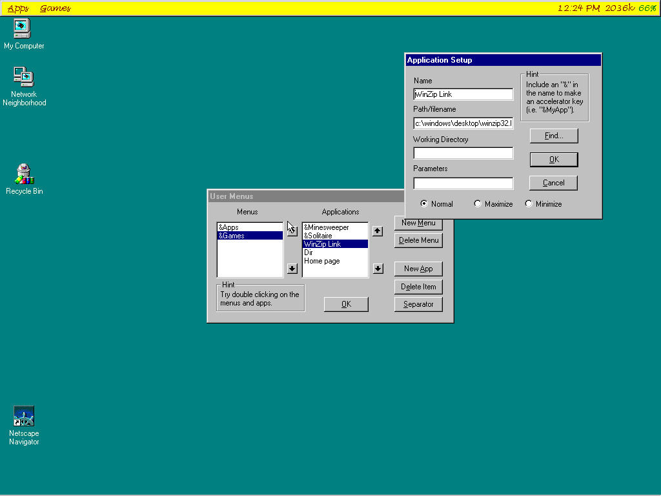Select the Normal window state radio button

click(425, 203)
